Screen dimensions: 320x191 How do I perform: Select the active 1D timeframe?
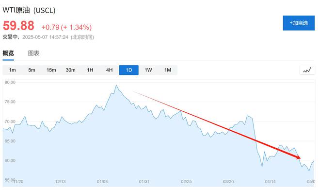coord(129,70)
